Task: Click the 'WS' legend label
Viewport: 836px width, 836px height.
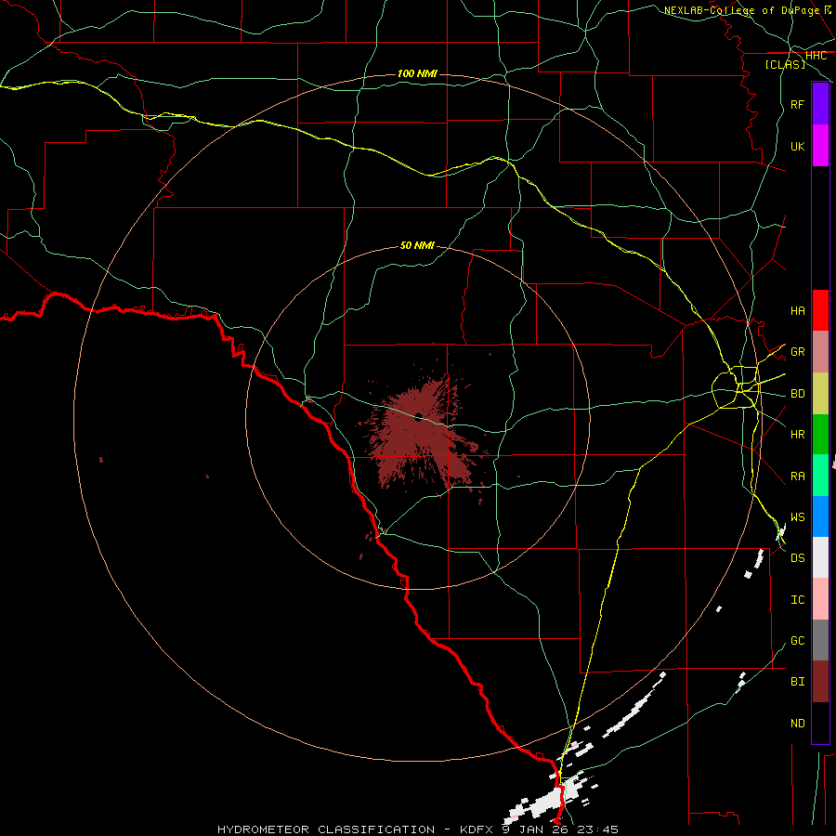Action: (797, 516)
